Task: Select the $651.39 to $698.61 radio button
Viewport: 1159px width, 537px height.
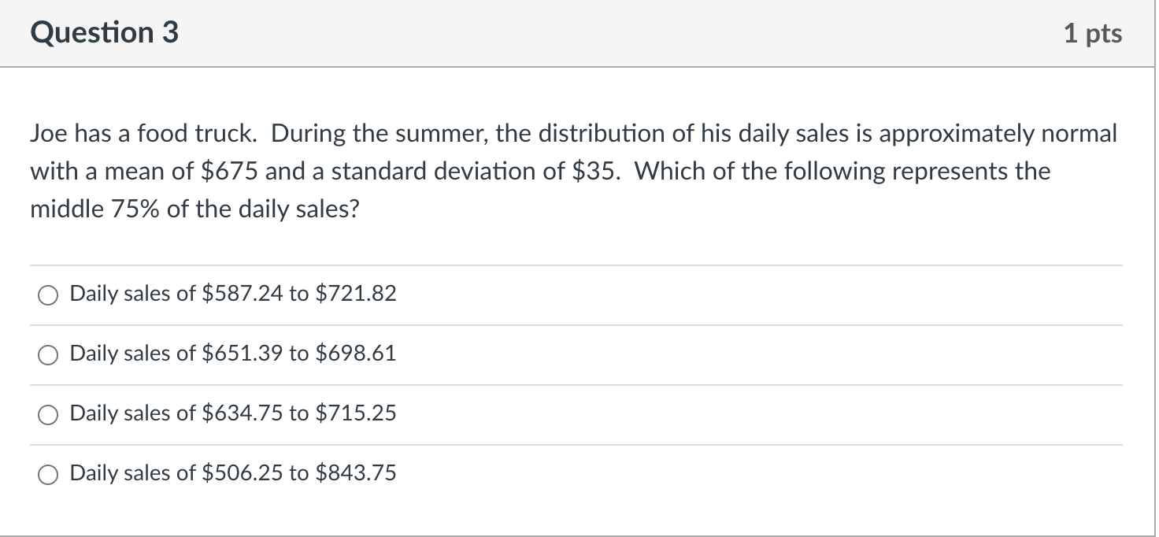Action: [49, 355]
